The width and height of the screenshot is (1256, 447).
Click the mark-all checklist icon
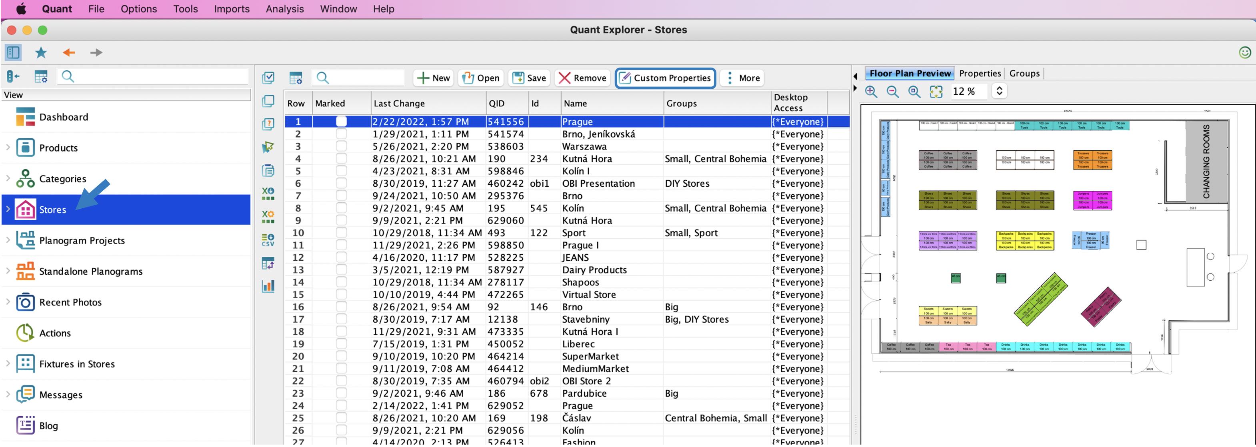(x=268, y=78)
